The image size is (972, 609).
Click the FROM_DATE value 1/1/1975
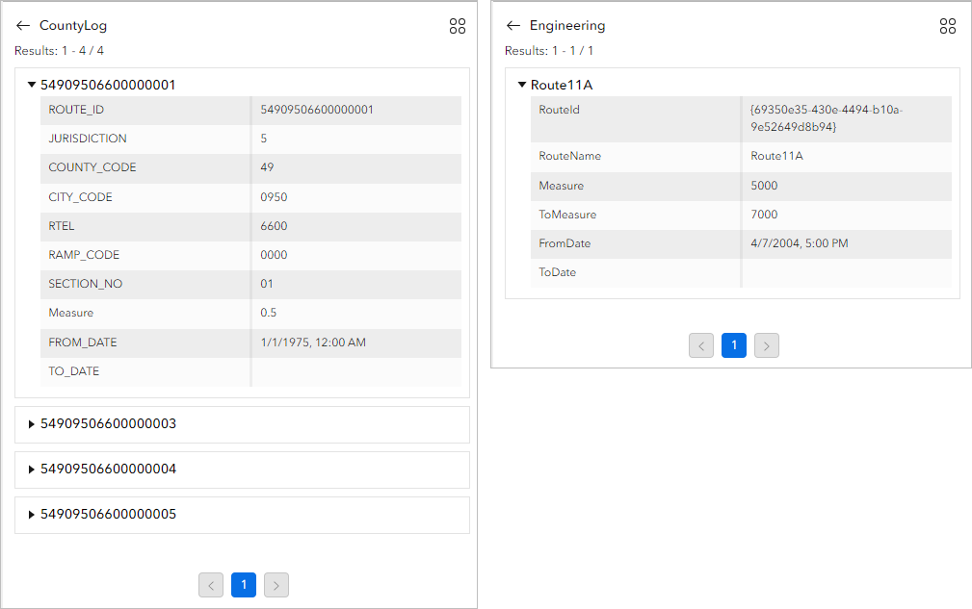tap(313, 343)
